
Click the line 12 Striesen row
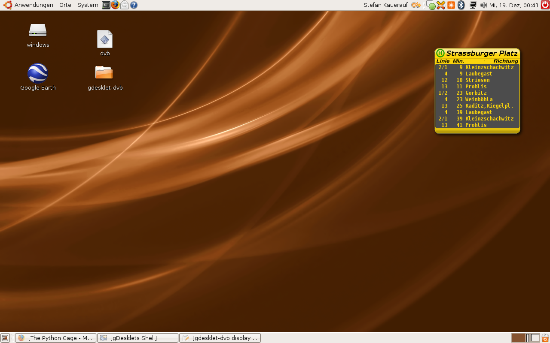(477, 80)
